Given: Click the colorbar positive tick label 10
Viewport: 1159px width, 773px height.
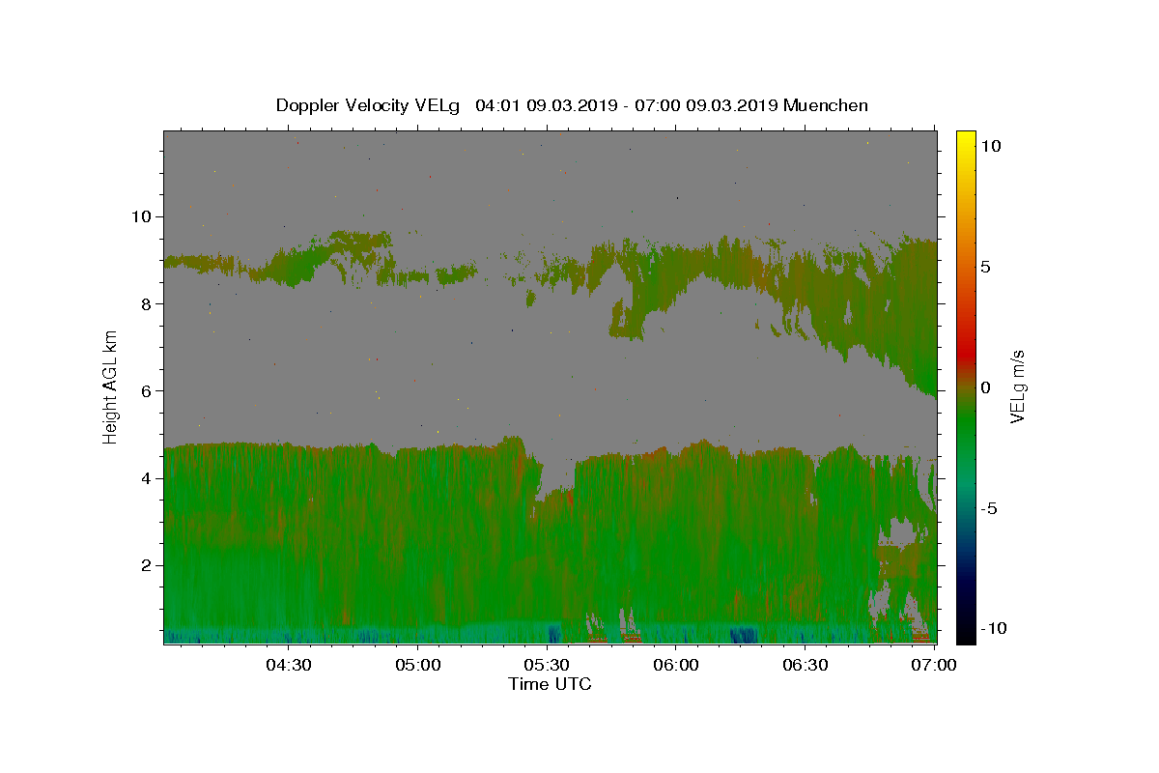Looking at the screenshot, I should click(990, 146).
